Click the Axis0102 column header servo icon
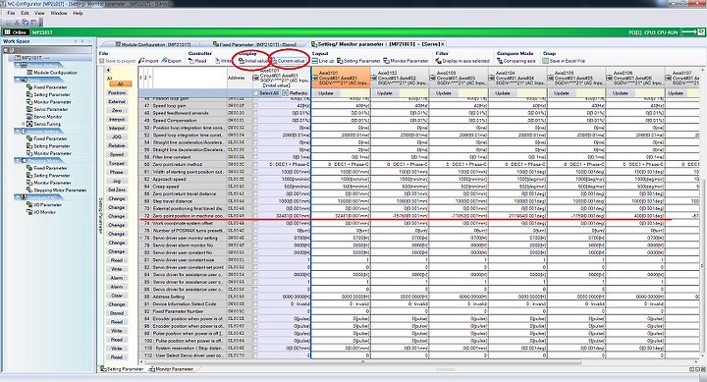Image resolution: width=707 pixels, height=382 pixels. [374, 78]
